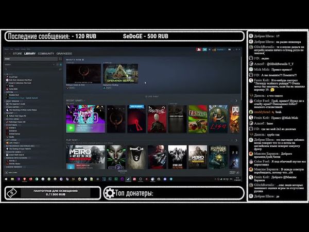This screenshot has height=232, width=309.
Task: Toggle the ready-to-play filter icon
Action: (x=60, y=64)
